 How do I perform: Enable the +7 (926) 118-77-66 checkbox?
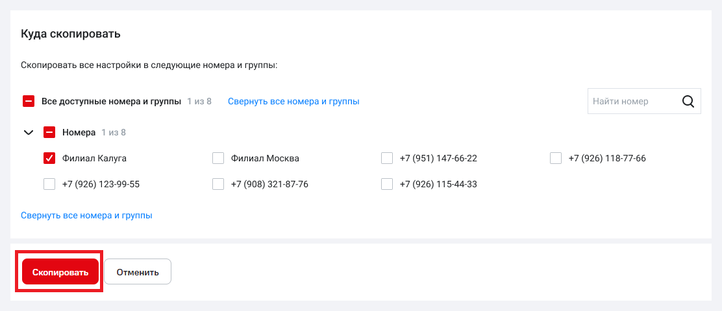click(556, 158)
